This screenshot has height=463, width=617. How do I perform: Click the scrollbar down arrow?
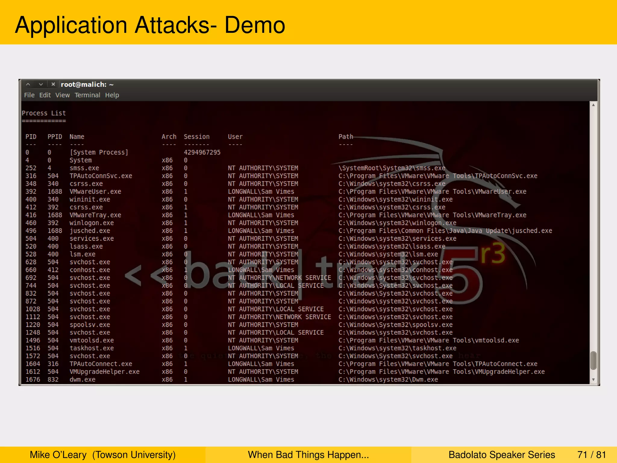point(593,380)
